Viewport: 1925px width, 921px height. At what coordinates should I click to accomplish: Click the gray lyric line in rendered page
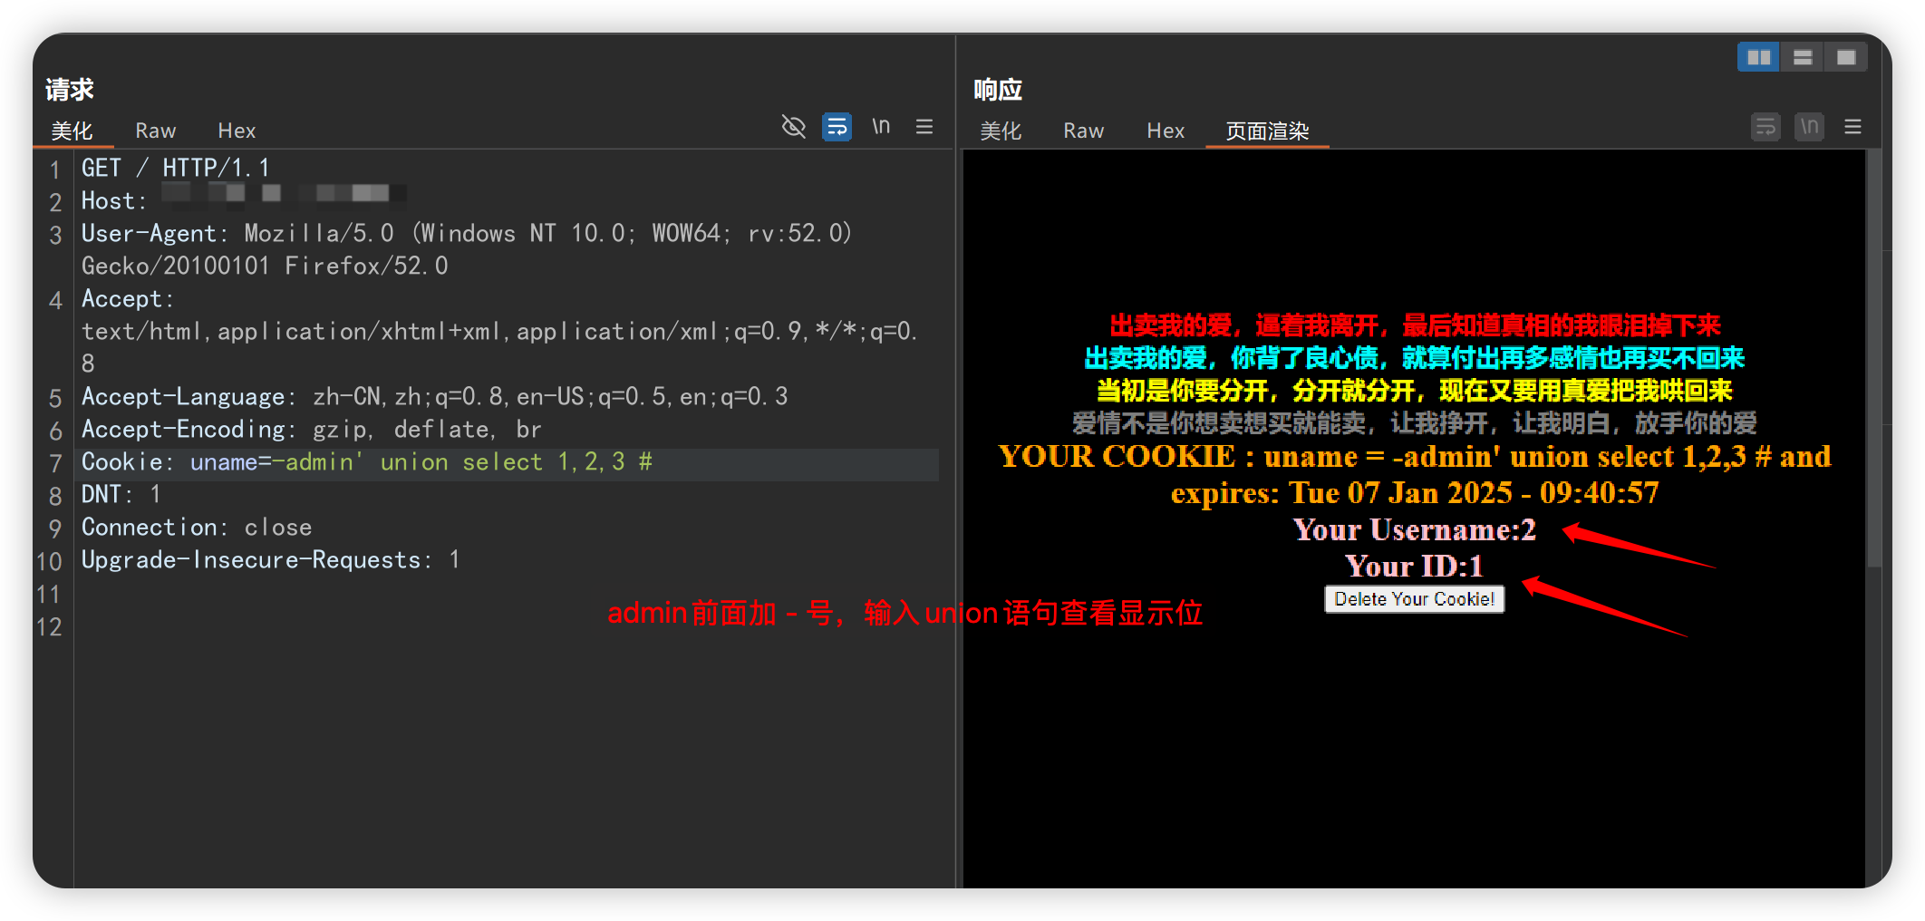(x=1414, y=422)
